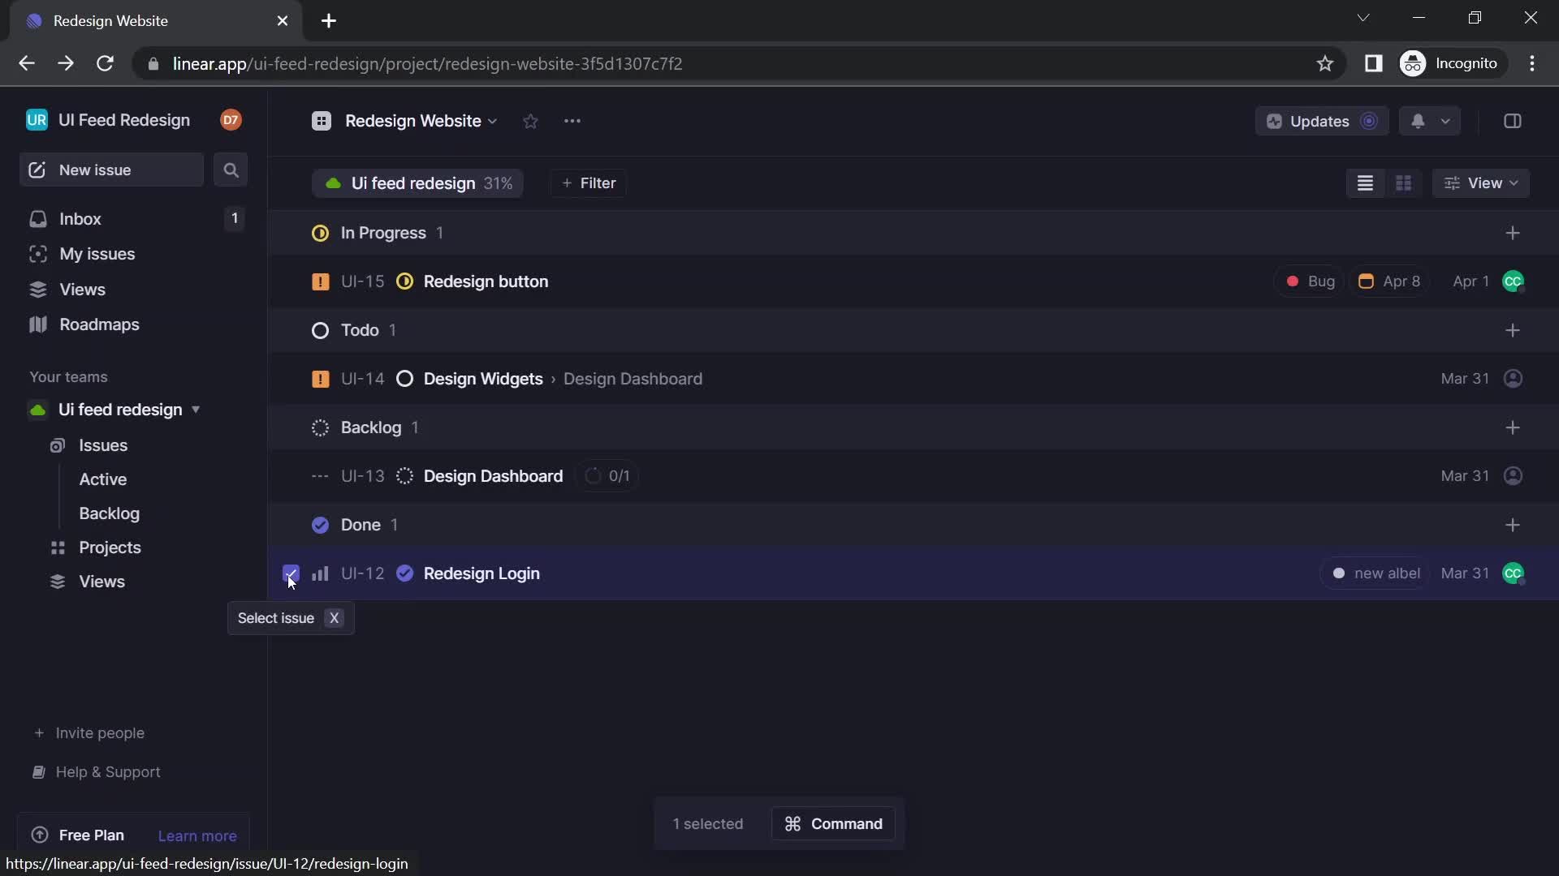Viewport: 1559px width, 876px height.
Task: Click the sub-issue progress circle on UI-13
Action: tap(594, 476)
